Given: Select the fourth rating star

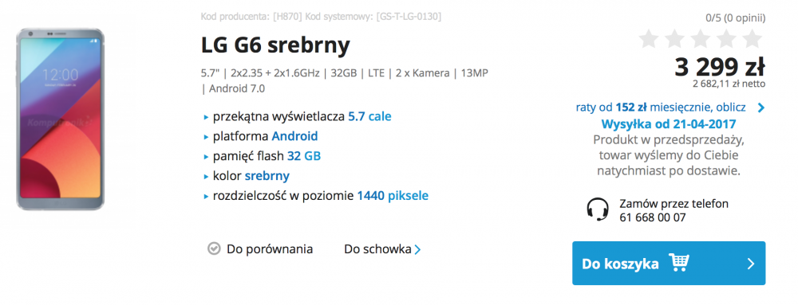Looking at the screenshot, I should coord(726,39).
